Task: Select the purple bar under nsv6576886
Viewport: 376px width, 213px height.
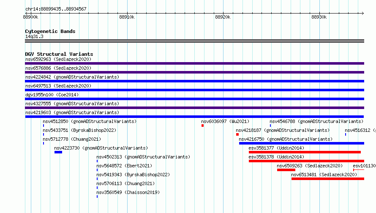Action: [194, 72]
